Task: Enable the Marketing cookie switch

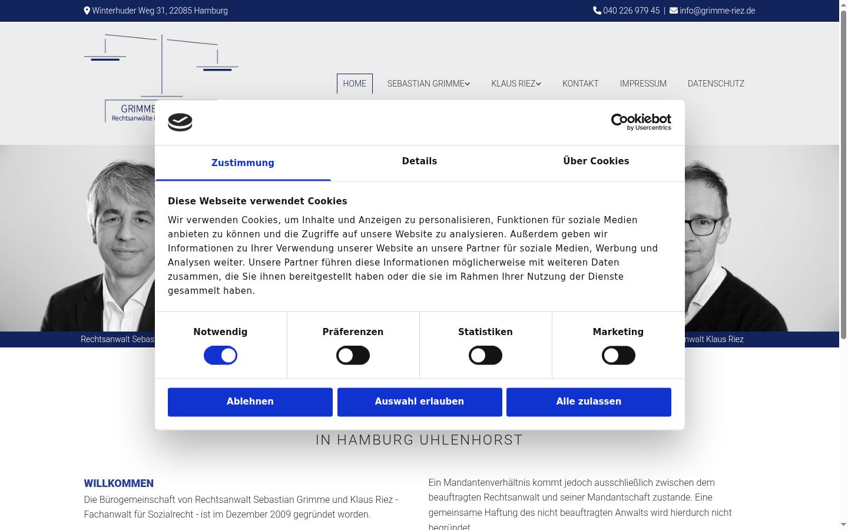Action: [x=618, y=356]
